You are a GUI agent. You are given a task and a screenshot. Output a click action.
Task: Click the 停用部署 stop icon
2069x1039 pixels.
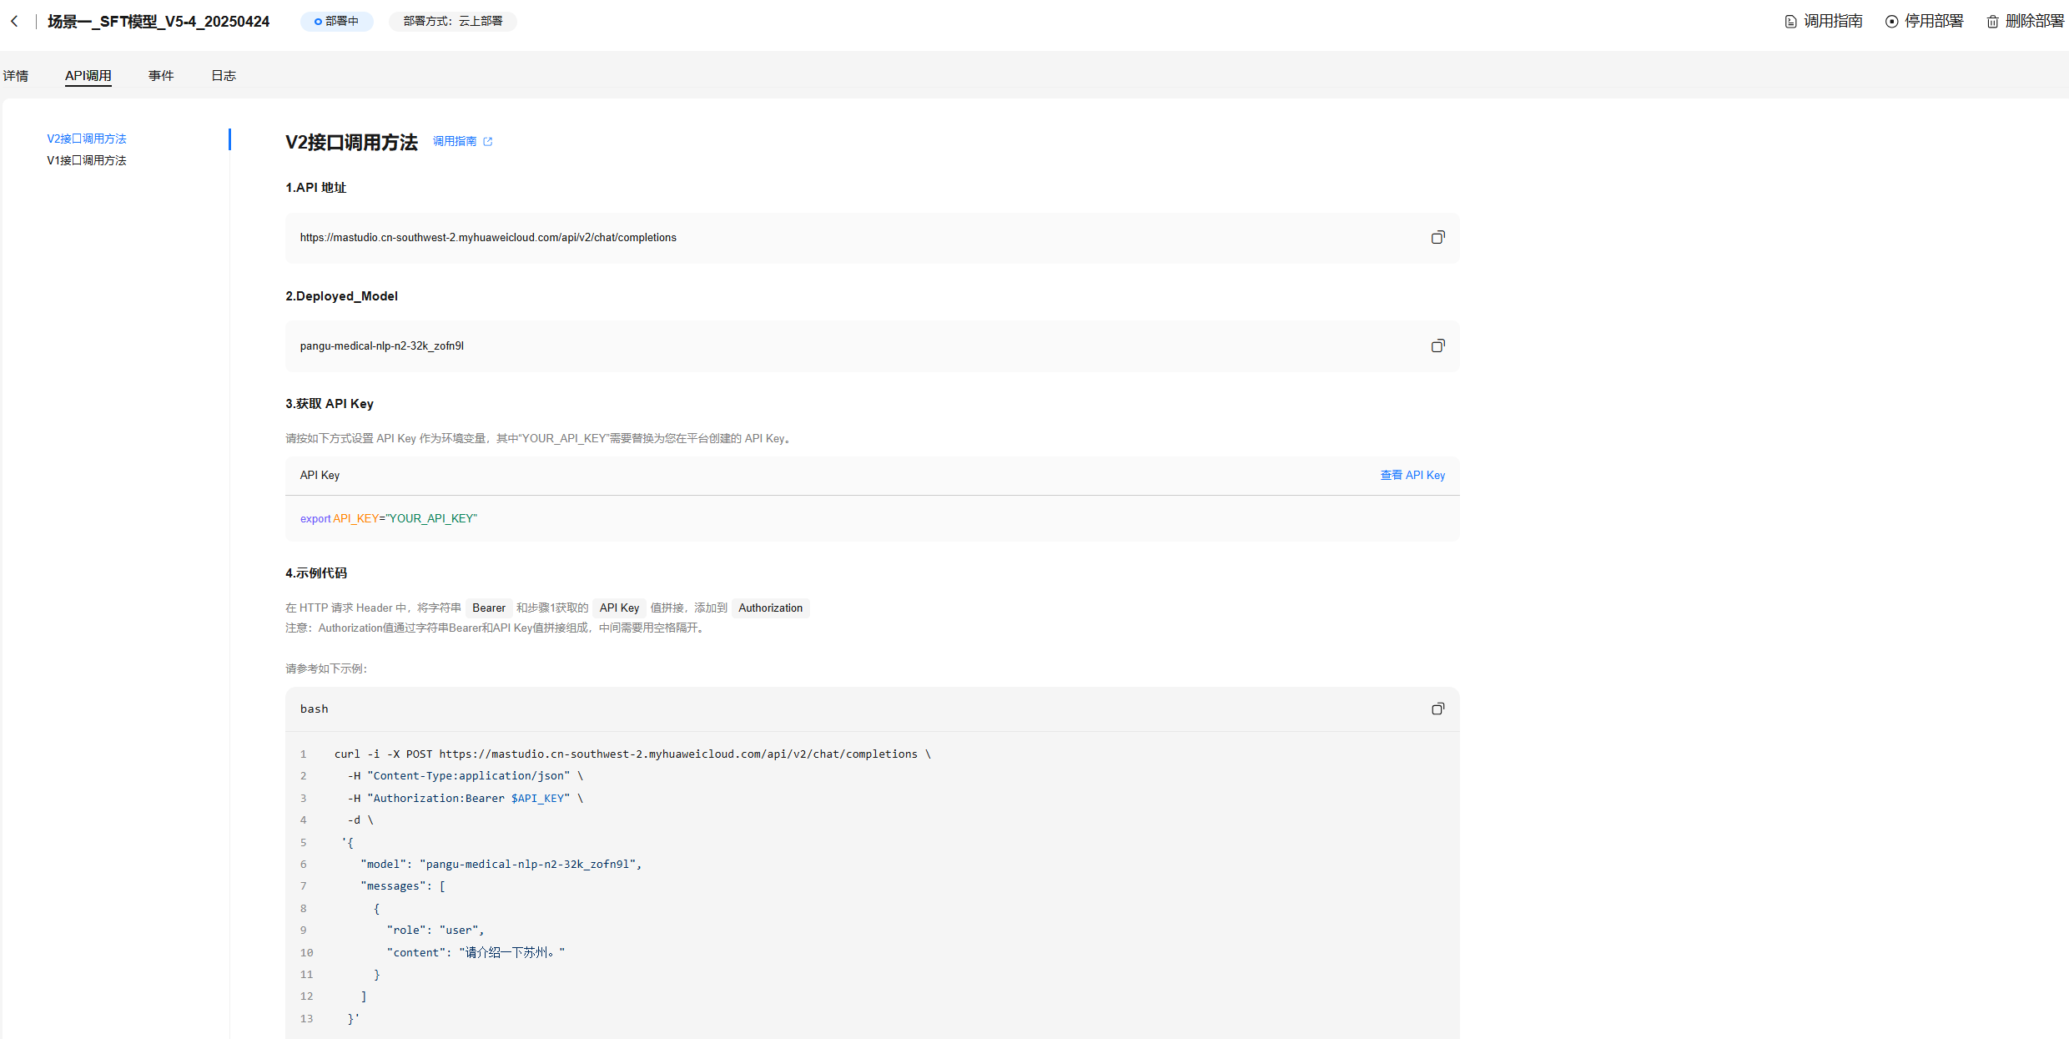(x=1891, y=22)
